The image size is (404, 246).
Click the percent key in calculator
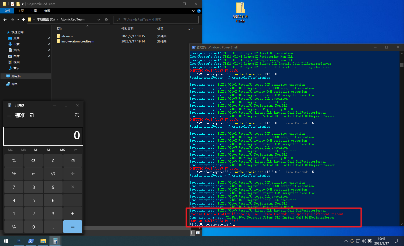pos(14,161)
